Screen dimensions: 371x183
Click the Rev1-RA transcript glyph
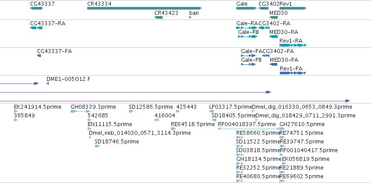pyautogui.click(x=293, y=45)
